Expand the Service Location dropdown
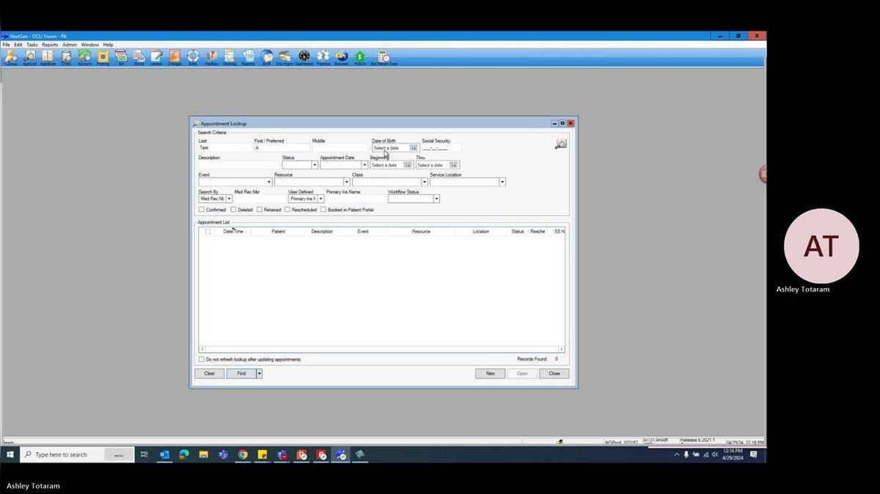 (502, 182)
